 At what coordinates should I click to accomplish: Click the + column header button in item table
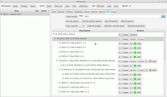point(49,11)
